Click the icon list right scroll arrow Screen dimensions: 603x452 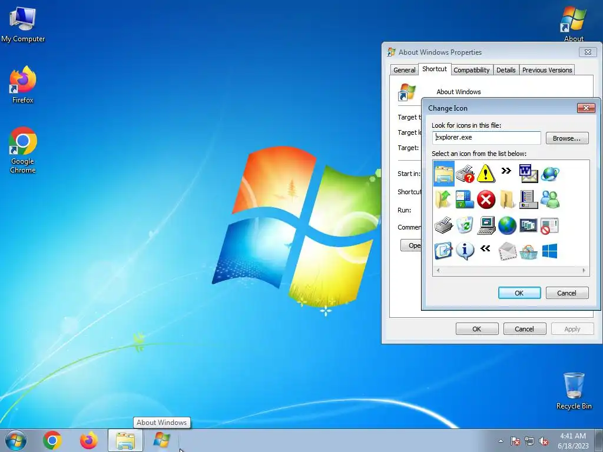[584, 271]
